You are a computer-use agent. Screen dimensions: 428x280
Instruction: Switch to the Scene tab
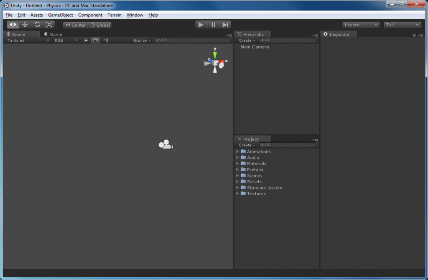point(22,34)
